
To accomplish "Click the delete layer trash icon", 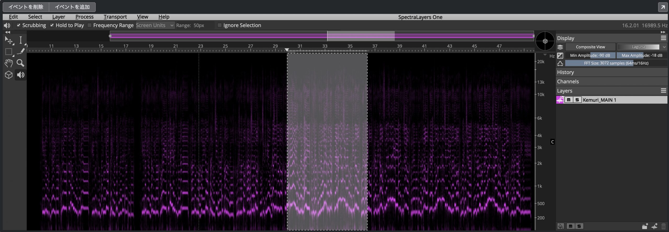I will coord(663,226).
